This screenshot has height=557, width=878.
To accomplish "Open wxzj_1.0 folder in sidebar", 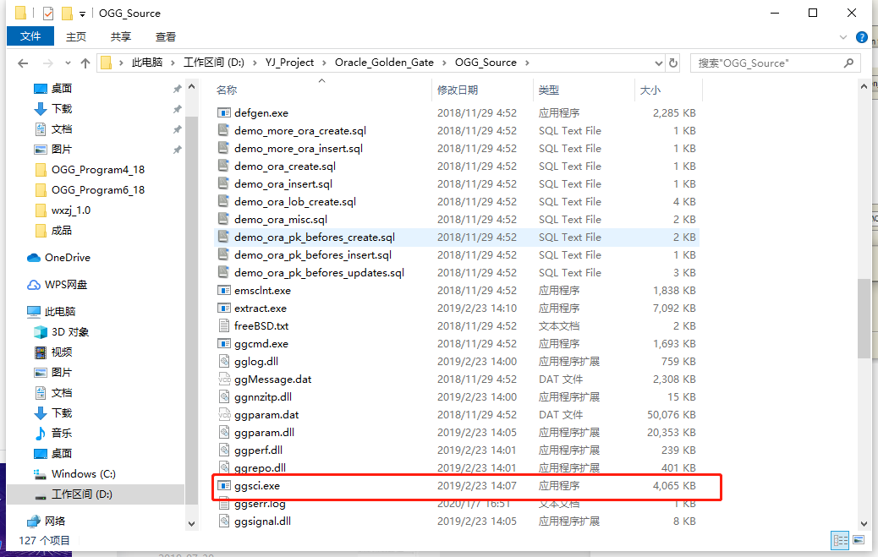I will pos(70,210).
